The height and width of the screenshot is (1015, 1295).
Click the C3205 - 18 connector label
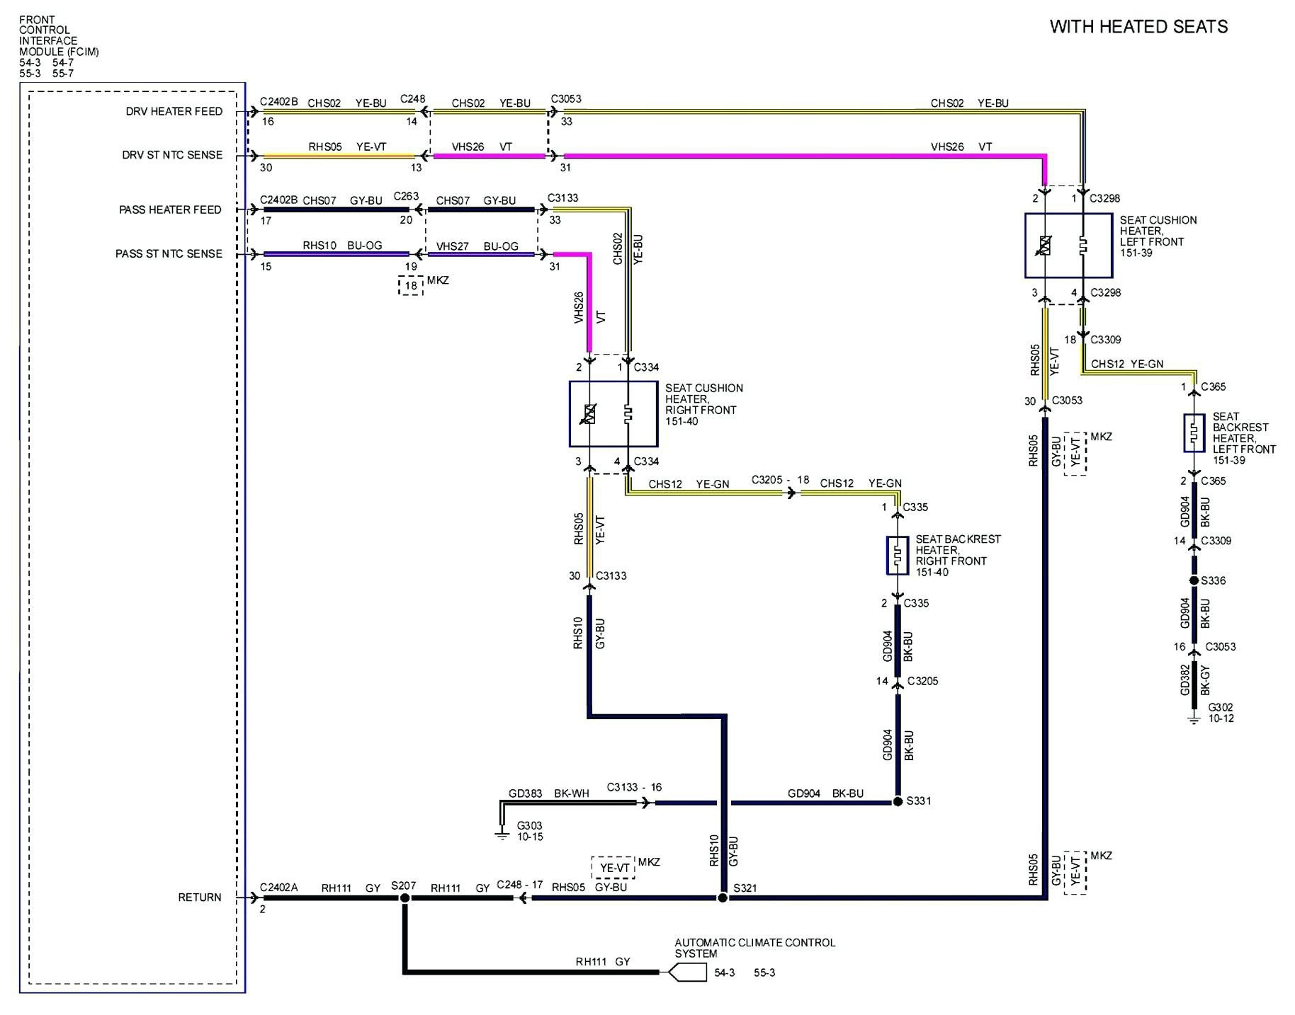click(780, 480)
